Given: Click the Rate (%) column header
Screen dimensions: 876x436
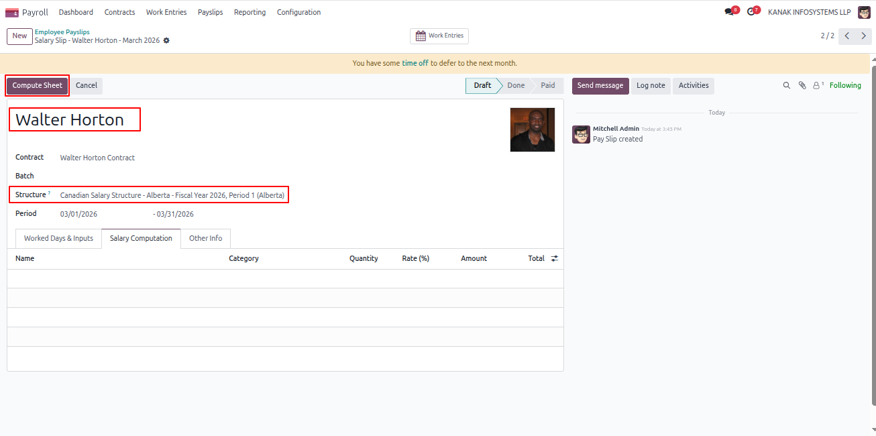Looking at the screenshot, I should [416, 258].
